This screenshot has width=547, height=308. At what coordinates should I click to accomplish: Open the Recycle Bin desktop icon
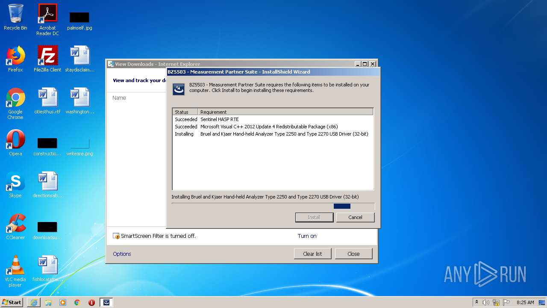tap(15, 17)
